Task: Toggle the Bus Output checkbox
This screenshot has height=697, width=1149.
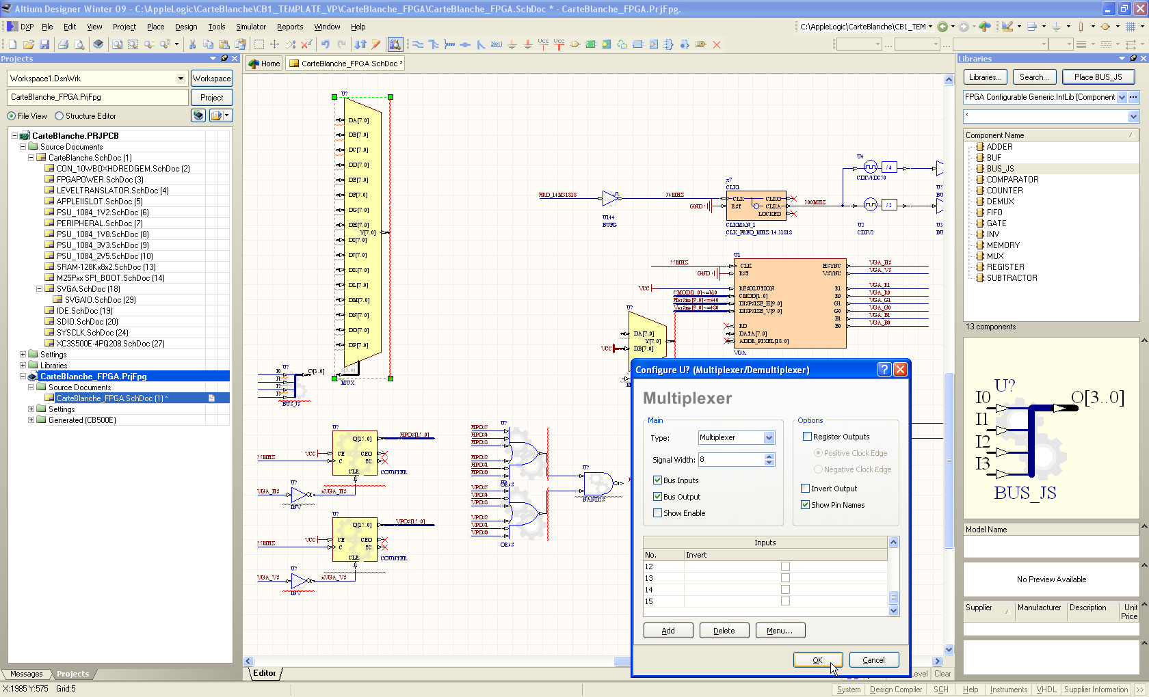Action: tap(657, 497)
